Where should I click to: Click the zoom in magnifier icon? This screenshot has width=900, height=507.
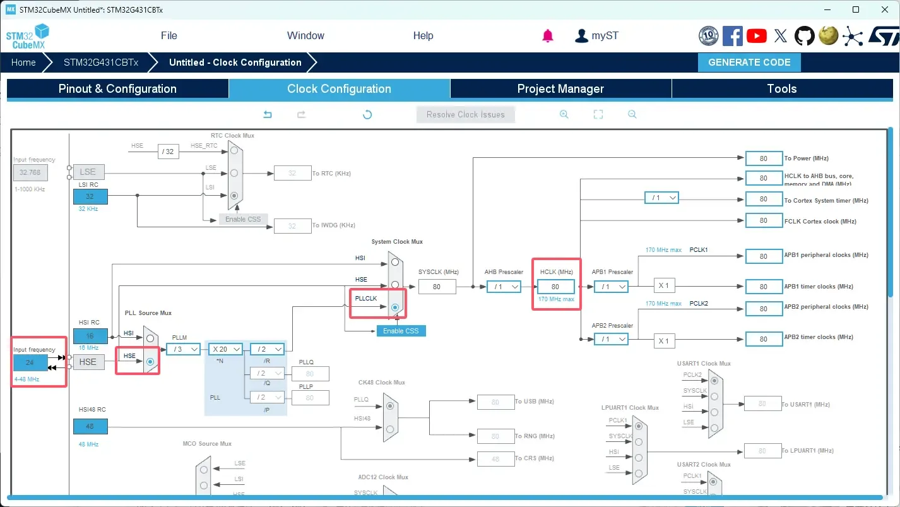[564, 114]
